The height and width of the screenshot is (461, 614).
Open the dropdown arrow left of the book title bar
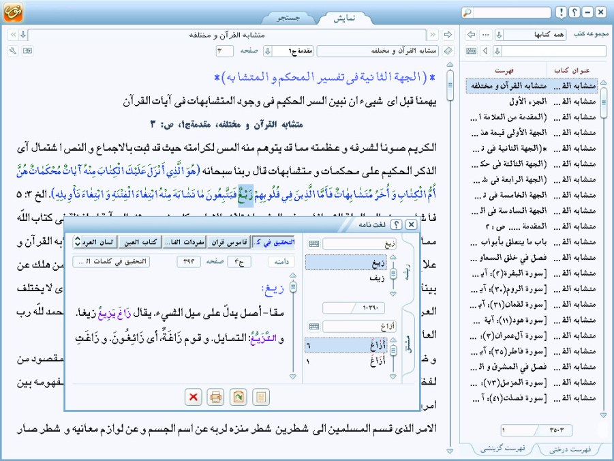23,35
